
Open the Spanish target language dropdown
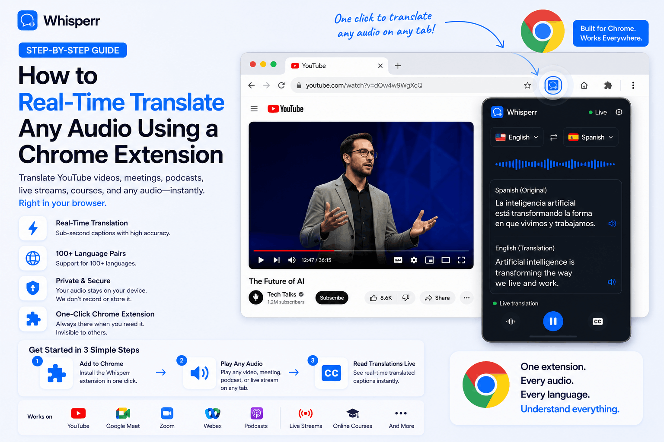click(591, 137)
